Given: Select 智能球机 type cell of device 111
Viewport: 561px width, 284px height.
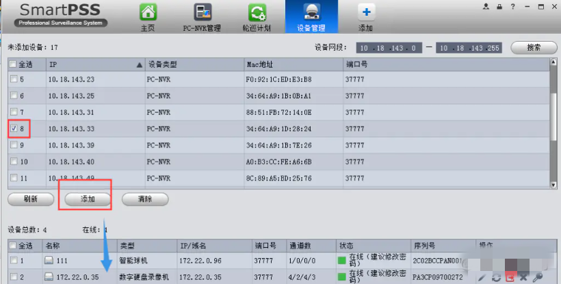Looking at the screenshot, I should click(x=133, y=261).
